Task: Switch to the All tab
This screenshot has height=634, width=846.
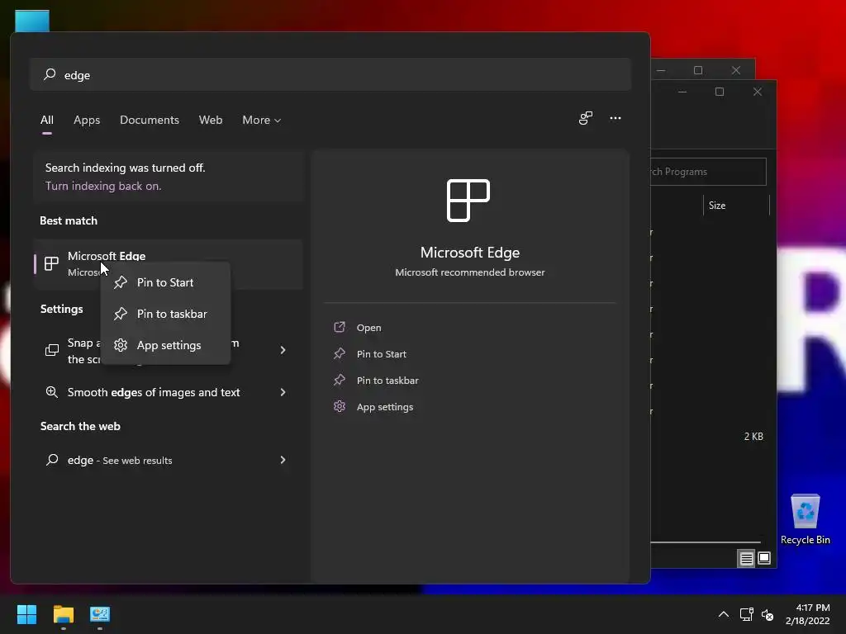Action: point(47,120)
